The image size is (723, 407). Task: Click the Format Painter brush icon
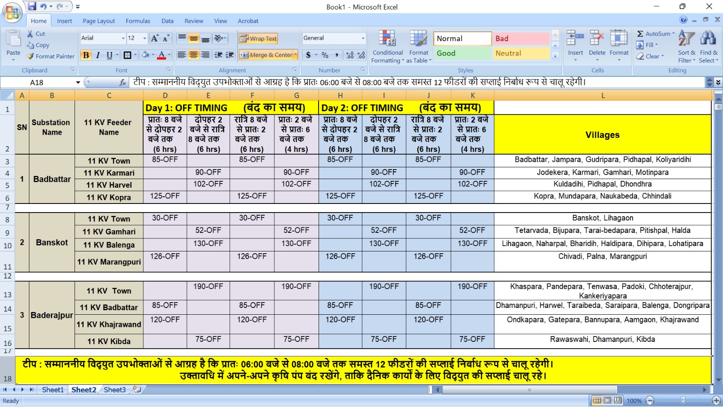coord(30,57)
